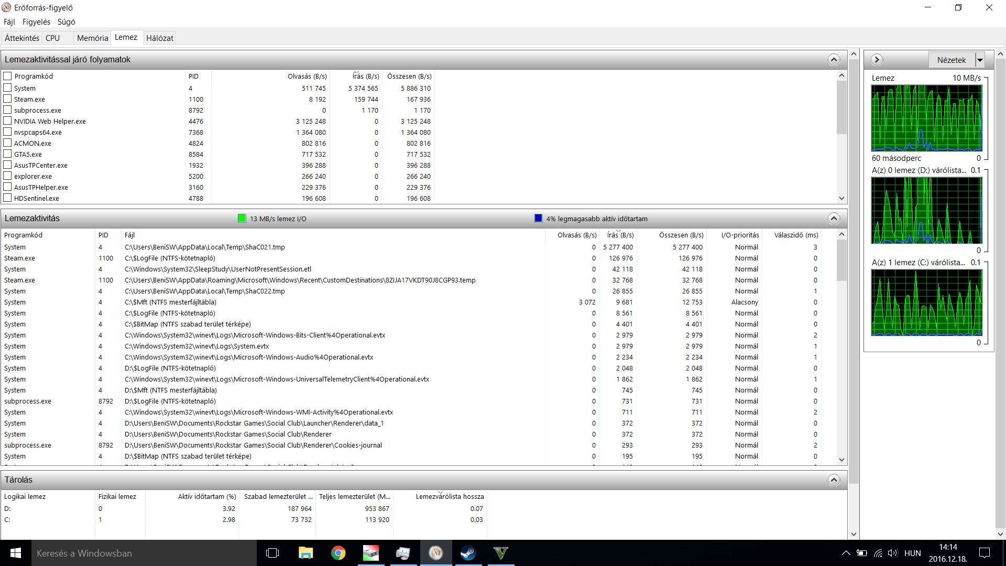Open the Figyelés menu

36,22
